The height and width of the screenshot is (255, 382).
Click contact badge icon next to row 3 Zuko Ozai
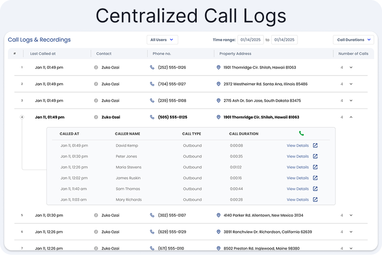tap(96, 101)
